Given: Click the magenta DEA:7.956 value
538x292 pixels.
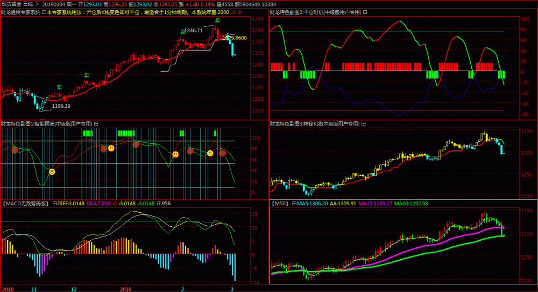Looking at the screenshot, I should (x=98, y=203).
